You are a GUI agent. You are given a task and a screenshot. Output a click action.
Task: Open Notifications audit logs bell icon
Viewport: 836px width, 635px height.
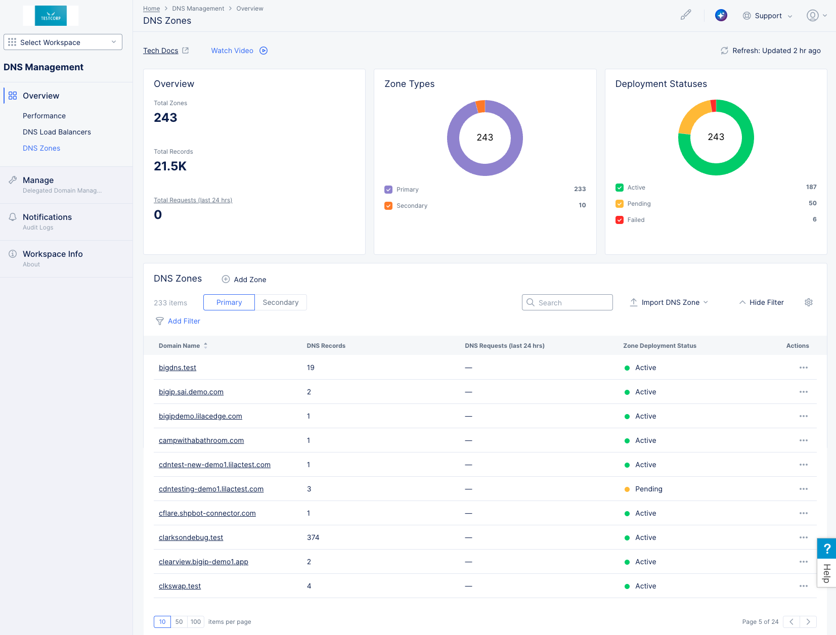(13, 216)
